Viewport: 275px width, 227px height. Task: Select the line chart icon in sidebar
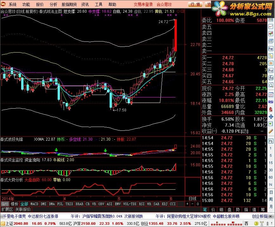pyautogui.click(x=271, y=27)
